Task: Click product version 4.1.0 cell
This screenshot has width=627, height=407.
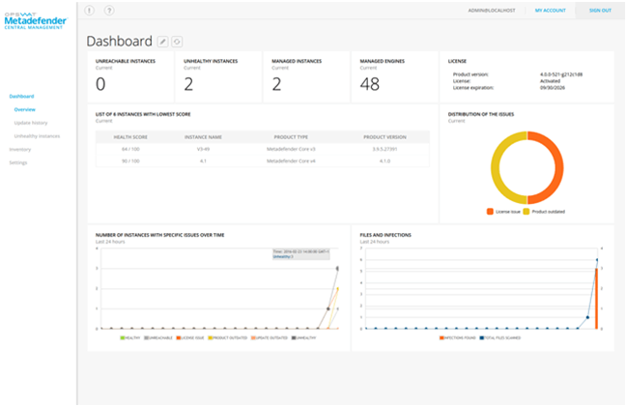Action: pos(385,161)
